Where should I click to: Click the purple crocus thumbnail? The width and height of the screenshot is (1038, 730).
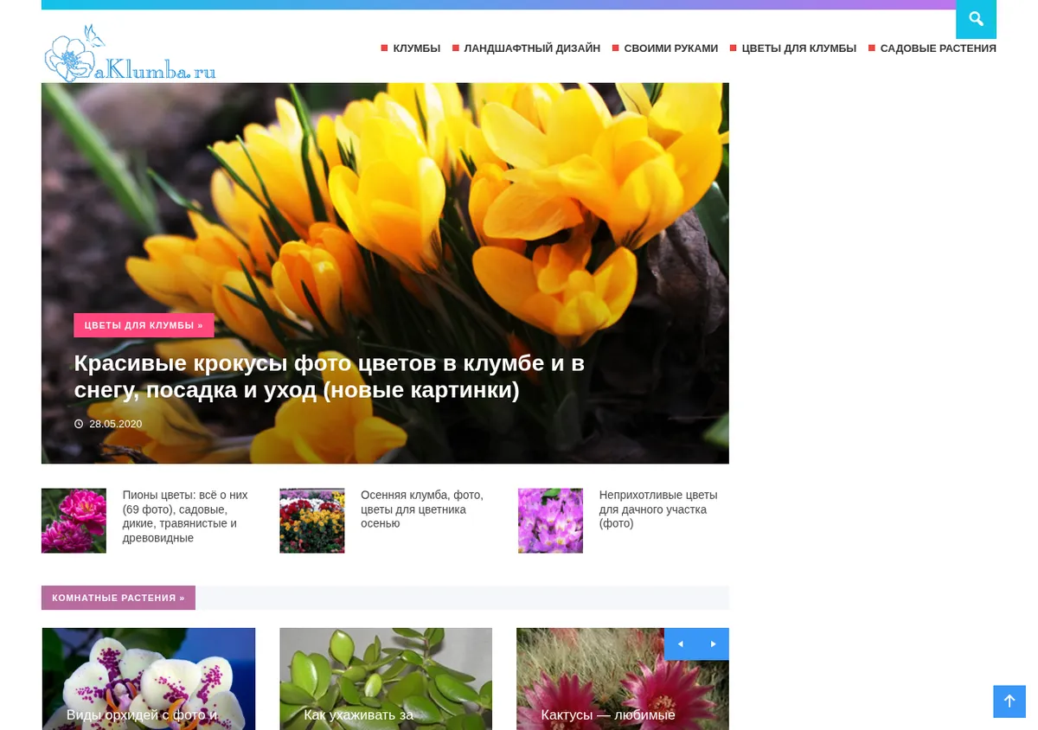tap(550, 521)
